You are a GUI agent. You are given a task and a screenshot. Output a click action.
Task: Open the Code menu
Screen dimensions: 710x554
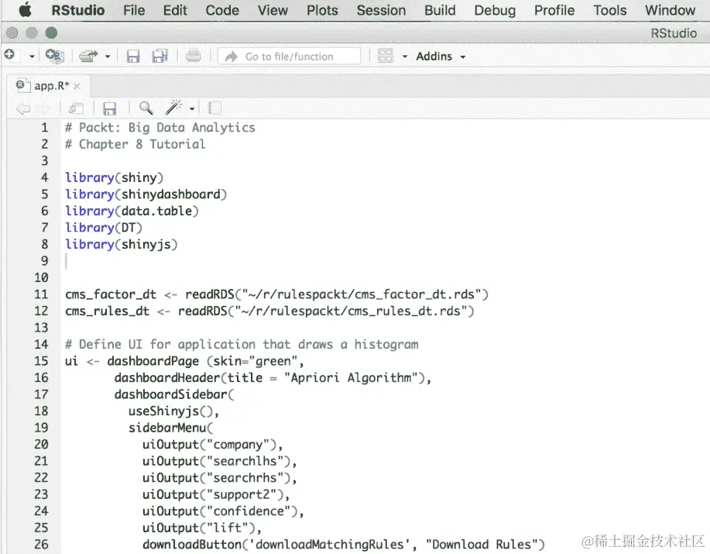pyautogui.click(x=222, y=10)
